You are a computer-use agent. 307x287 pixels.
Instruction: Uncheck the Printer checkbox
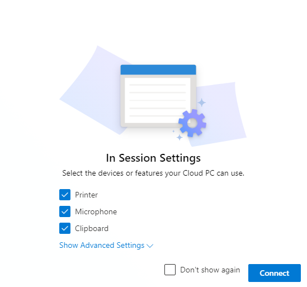[x=65, y=195]
